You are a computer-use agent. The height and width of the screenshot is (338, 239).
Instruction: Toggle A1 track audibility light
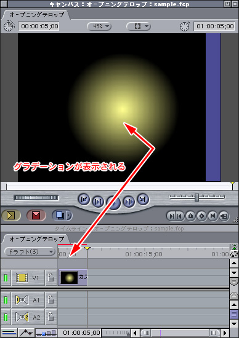tap(6, 300)
